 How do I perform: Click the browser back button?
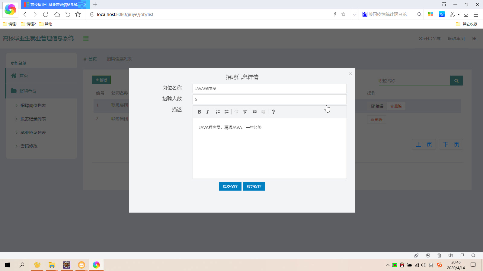pyautogui.click(x=25, y=14)
